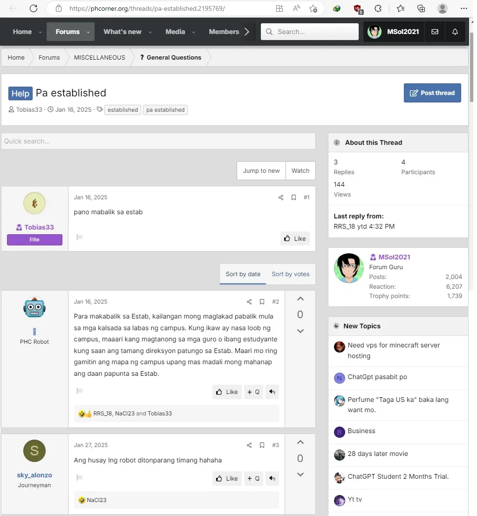Screen dimensions: 477x516
Task: Open the split screen icon in the address bar
Action: point(279,8)
